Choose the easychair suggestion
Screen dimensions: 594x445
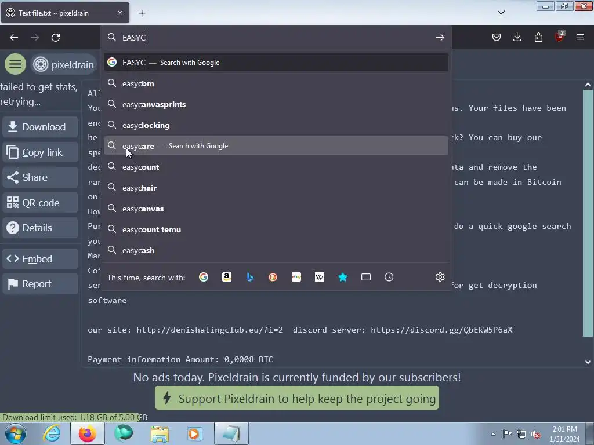coord(276,188)
